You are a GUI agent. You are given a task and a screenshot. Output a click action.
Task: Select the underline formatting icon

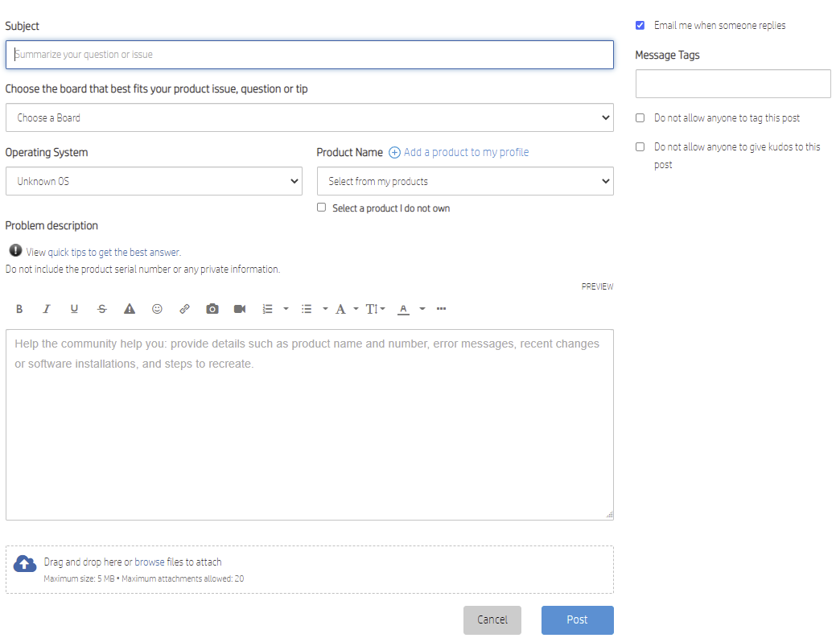coord(74,308)
